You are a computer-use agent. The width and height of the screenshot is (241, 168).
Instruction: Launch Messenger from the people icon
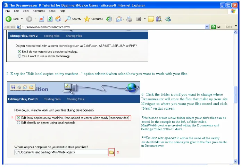pyautogui.click(x=168, y=19)
